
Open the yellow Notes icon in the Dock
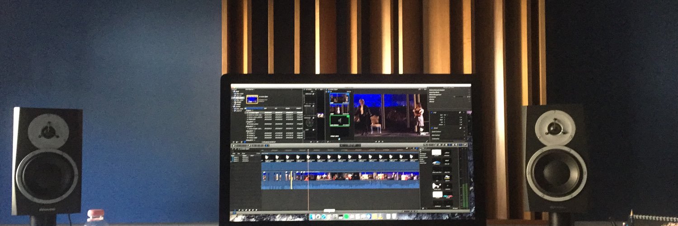point(374,217)
